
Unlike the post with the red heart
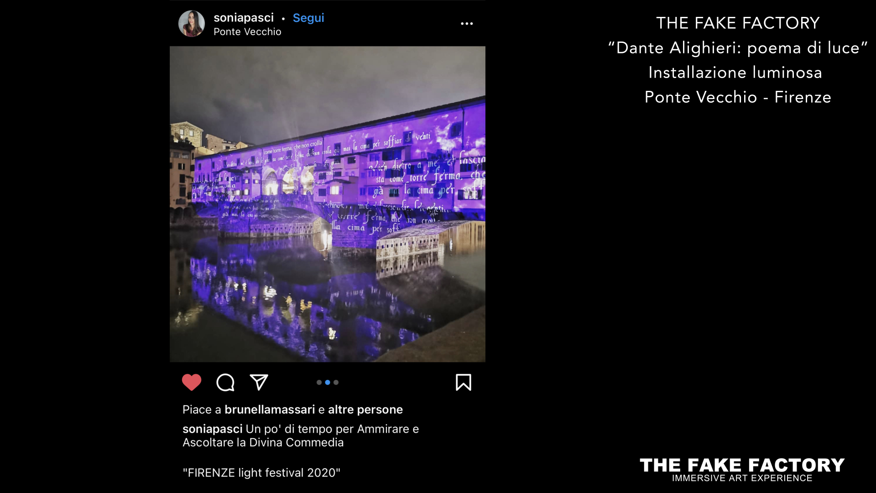[192, 383]
